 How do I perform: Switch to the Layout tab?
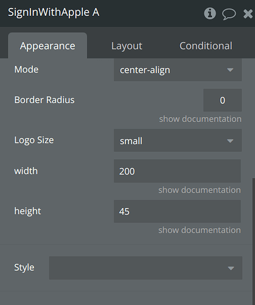[127, 46]
